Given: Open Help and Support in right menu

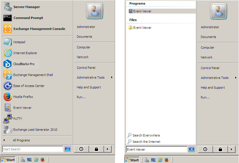Looking at the screenshot, I should coord(213,88).
